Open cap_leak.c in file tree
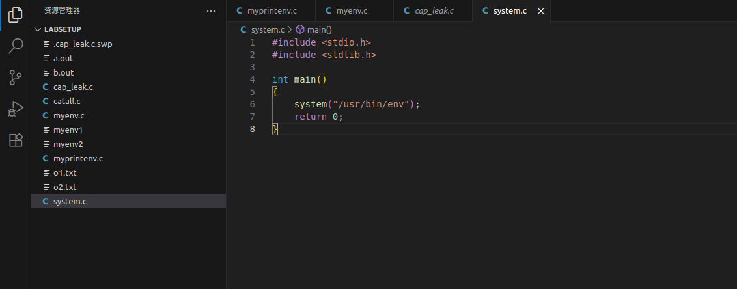The height and width of the screenshot is (289, 737). (x=128, y=87)
